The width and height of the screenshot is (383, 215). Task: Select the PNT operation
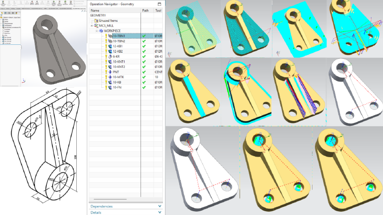(x=116, y=72)
